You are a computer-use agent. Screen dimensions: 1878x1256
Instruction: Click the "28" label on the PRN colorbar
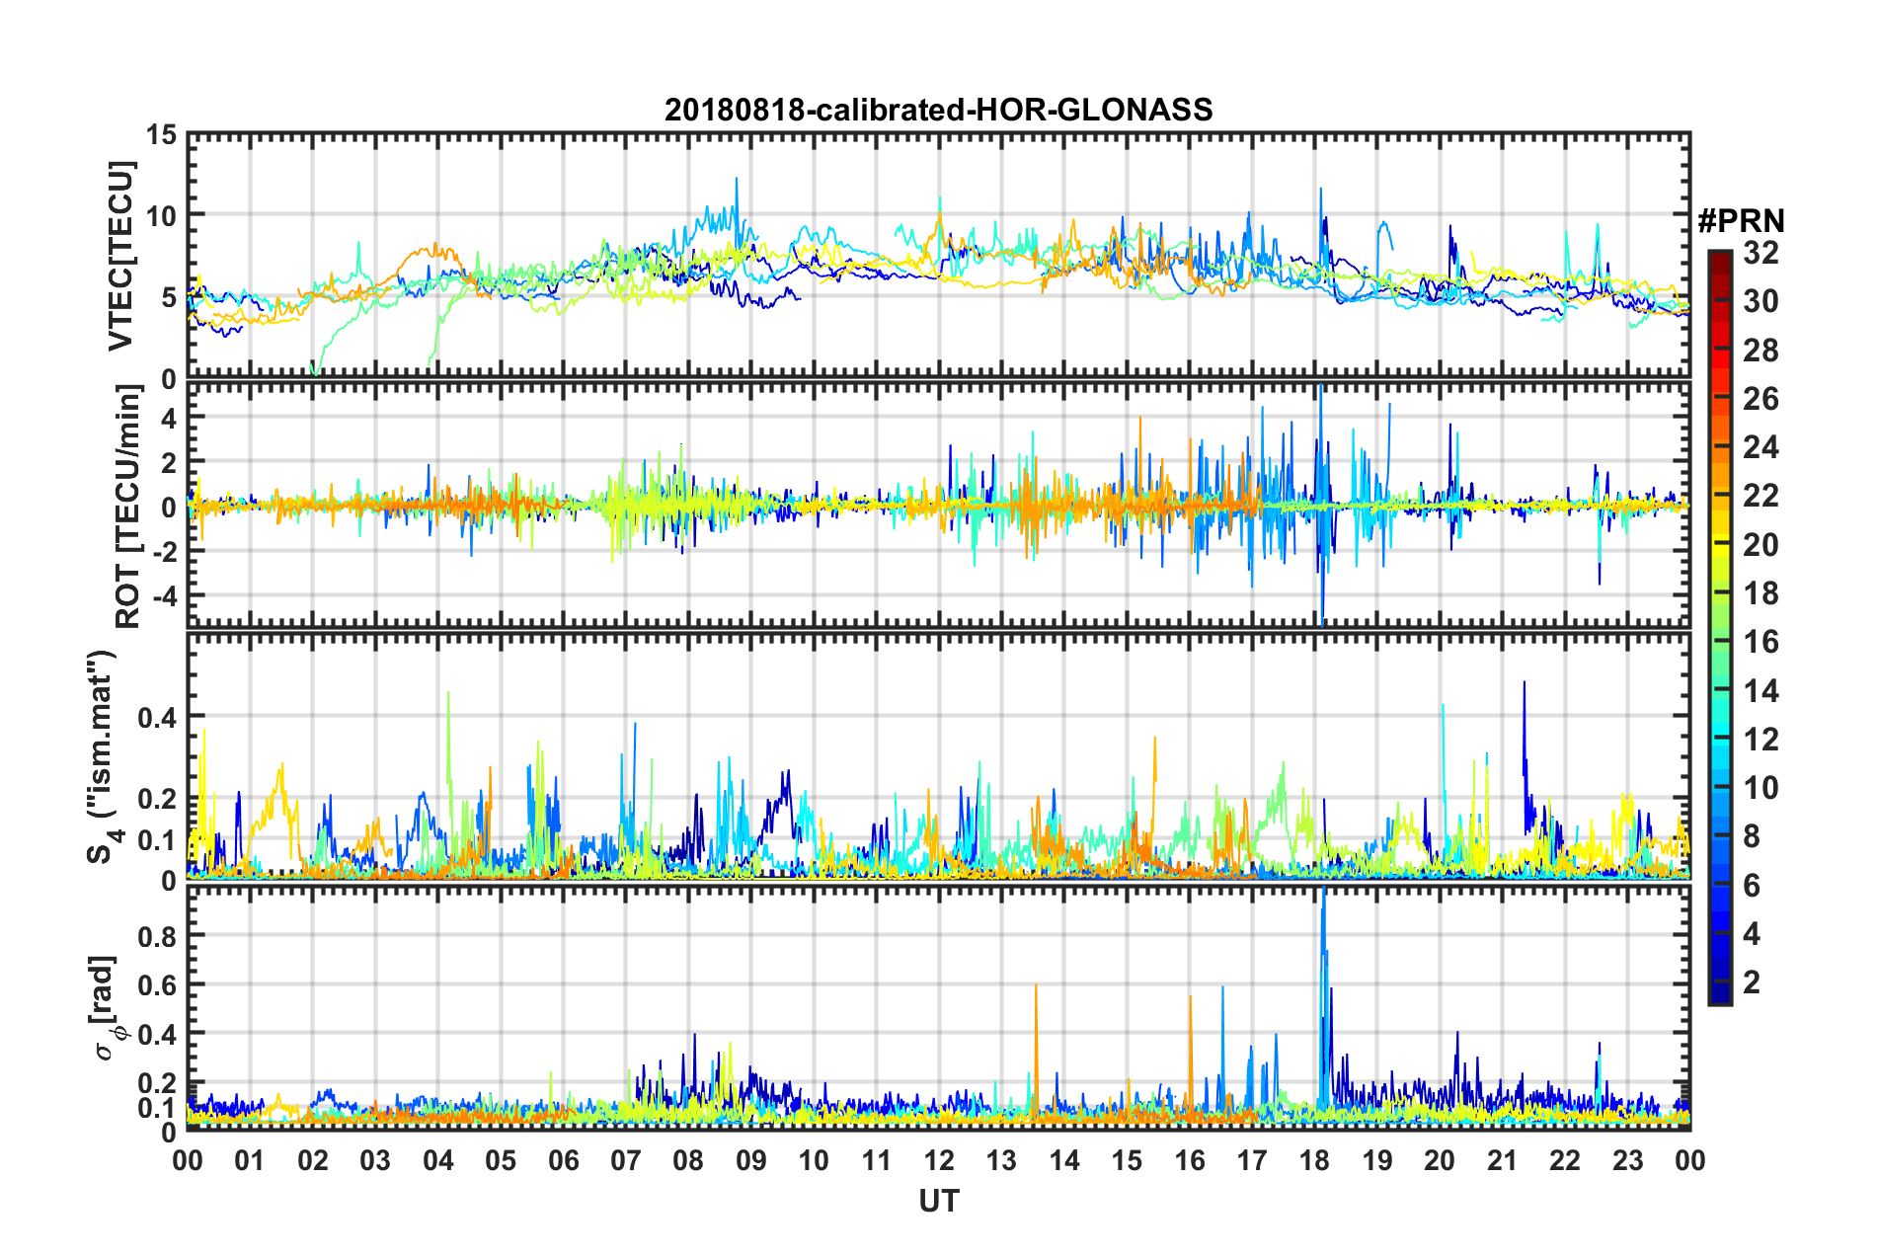[1761, 351]
